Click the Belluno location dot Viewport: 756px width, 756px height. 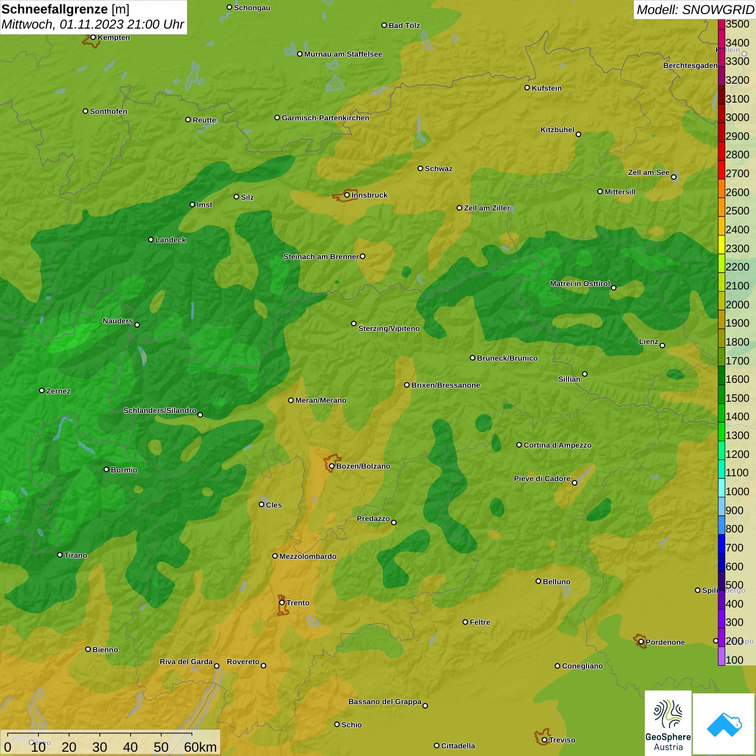click(538, 581)
